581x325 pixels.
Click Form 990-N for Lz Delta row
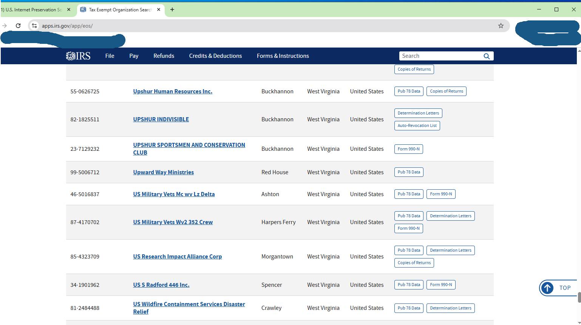(x=441, y=194)
